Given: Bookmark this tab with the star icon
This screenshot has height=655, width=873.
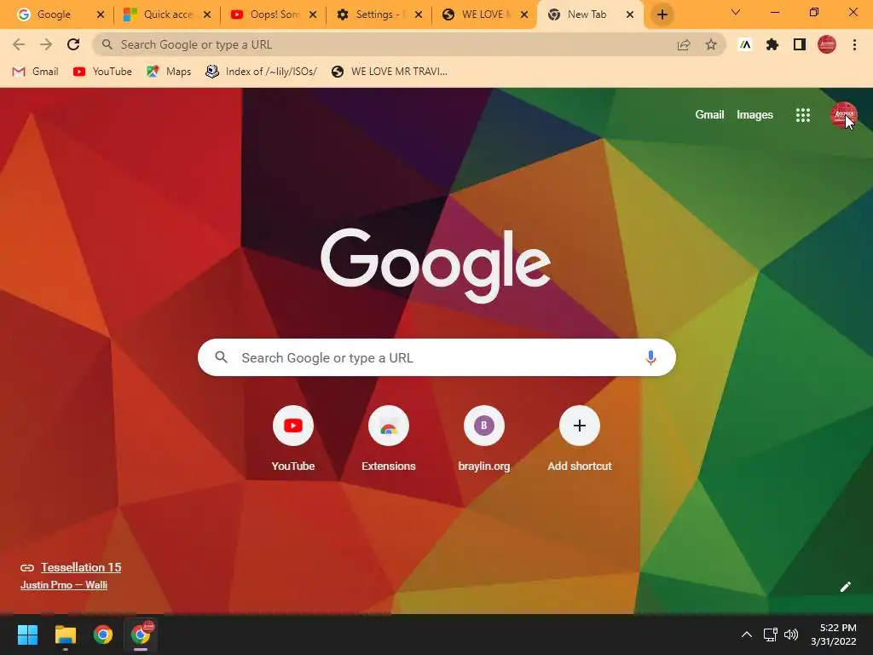Looking at the screenshot, I should (x=711, y=44).
